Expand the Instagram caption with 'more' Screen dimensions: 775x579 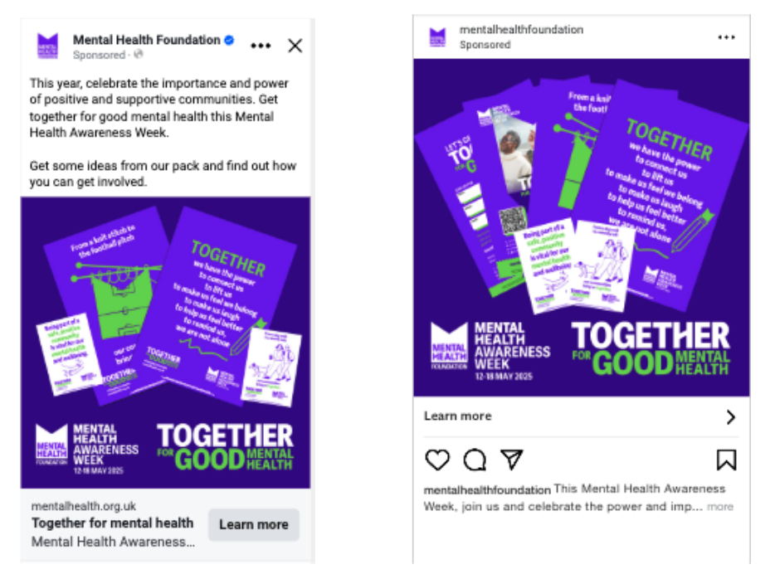720,507
